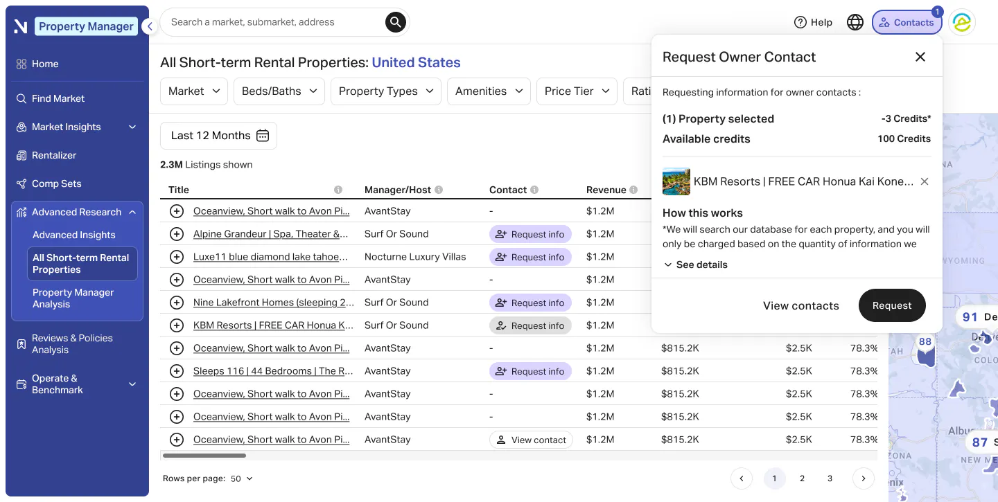Open the Market filter dropdown
This screenshot has height=502, width=998.
(194, 91)
